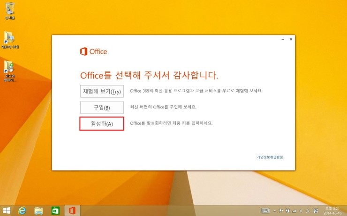Open Action Center flag icon
Image resolution: width=347 pixels, height=216 pixels.
coord(281,211)
